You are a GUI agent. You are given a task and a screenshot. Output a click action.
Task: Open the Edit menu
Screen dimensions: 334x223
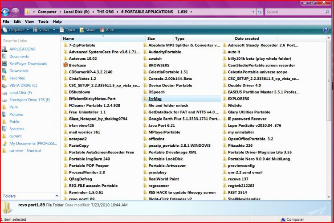click(17, 21)
